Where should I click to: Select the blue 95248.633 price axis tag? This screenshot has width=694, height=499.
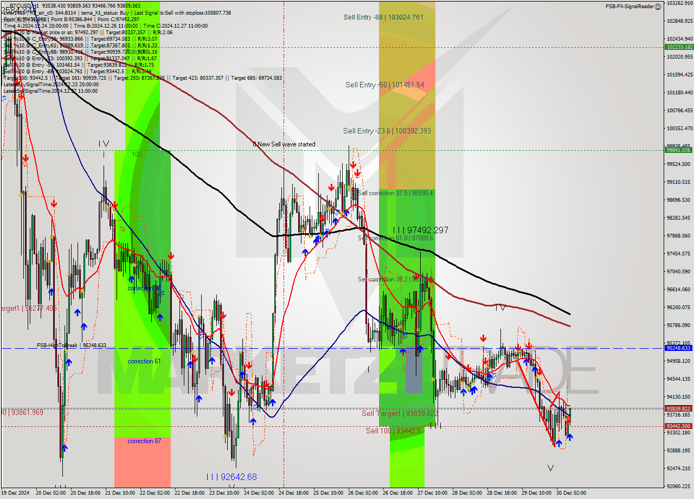click(x=679, y=348)
